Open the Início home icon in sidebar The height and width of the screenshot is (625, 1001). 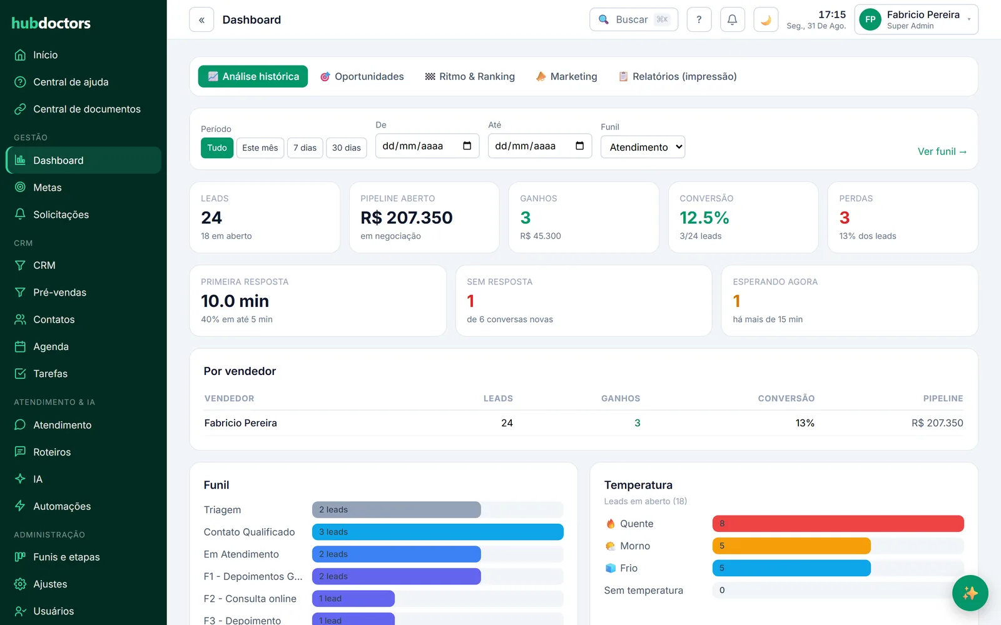click(x=20, y=55)
